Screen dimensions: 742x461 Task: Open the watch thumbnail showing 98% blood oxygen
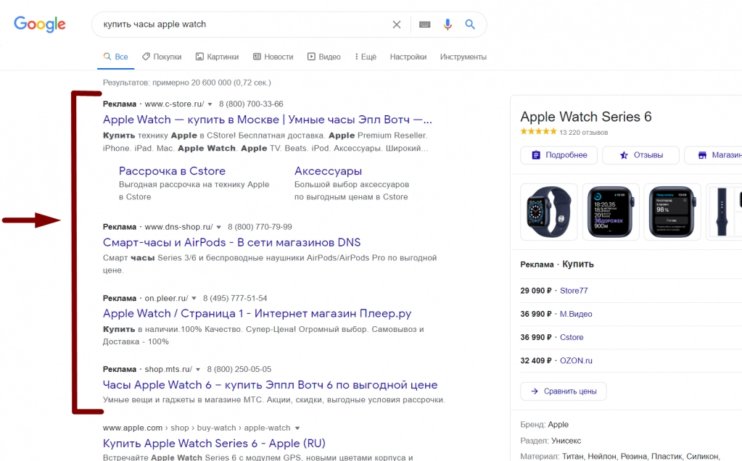point(672,212)
